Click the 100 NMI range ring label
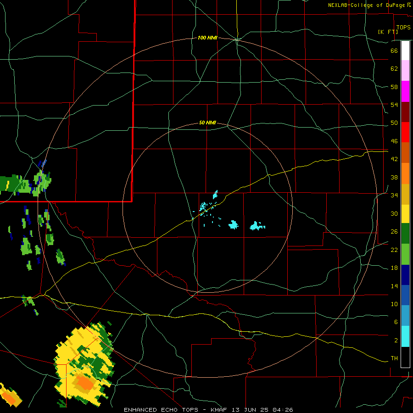413x413 pixels. (x=207, y=38)
